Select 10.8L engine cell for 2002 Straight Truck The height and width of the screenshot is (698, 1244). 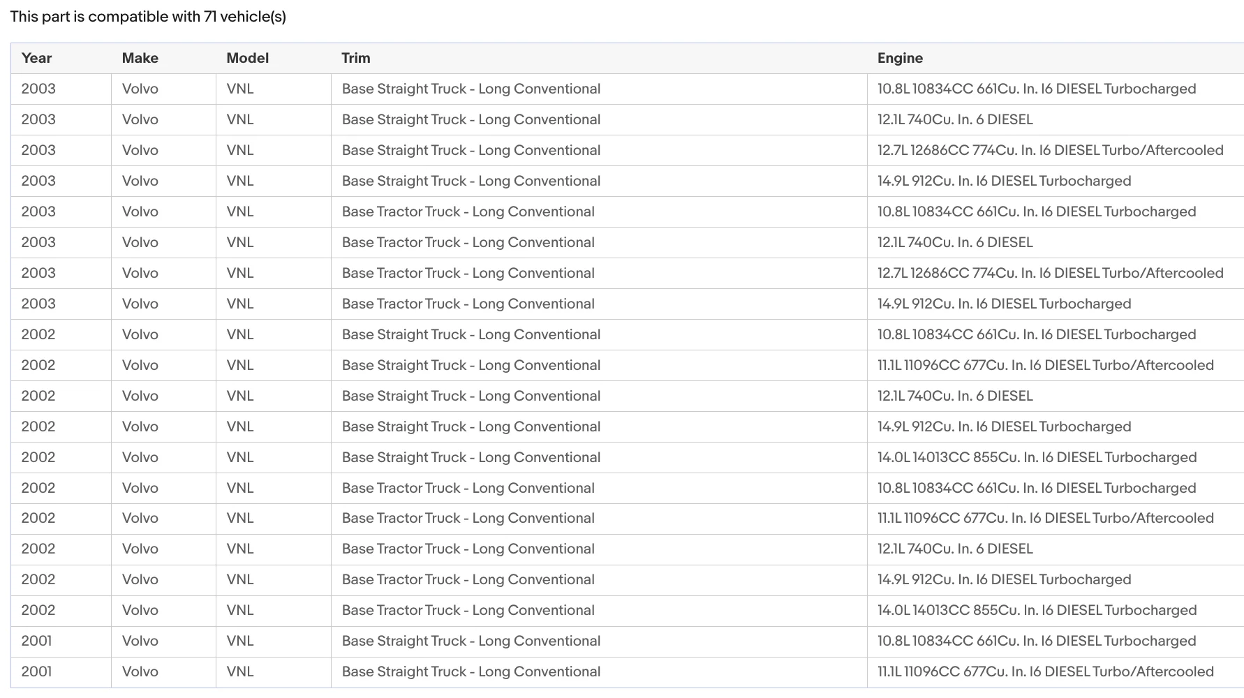coord(1056,334)
